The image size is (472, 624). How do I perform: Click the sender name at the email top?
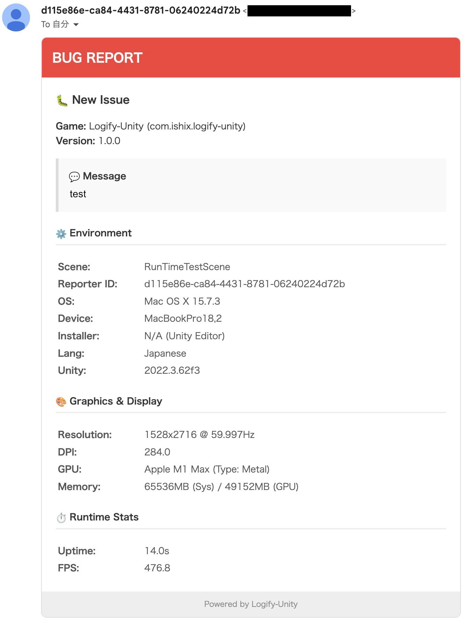point(140,10)
